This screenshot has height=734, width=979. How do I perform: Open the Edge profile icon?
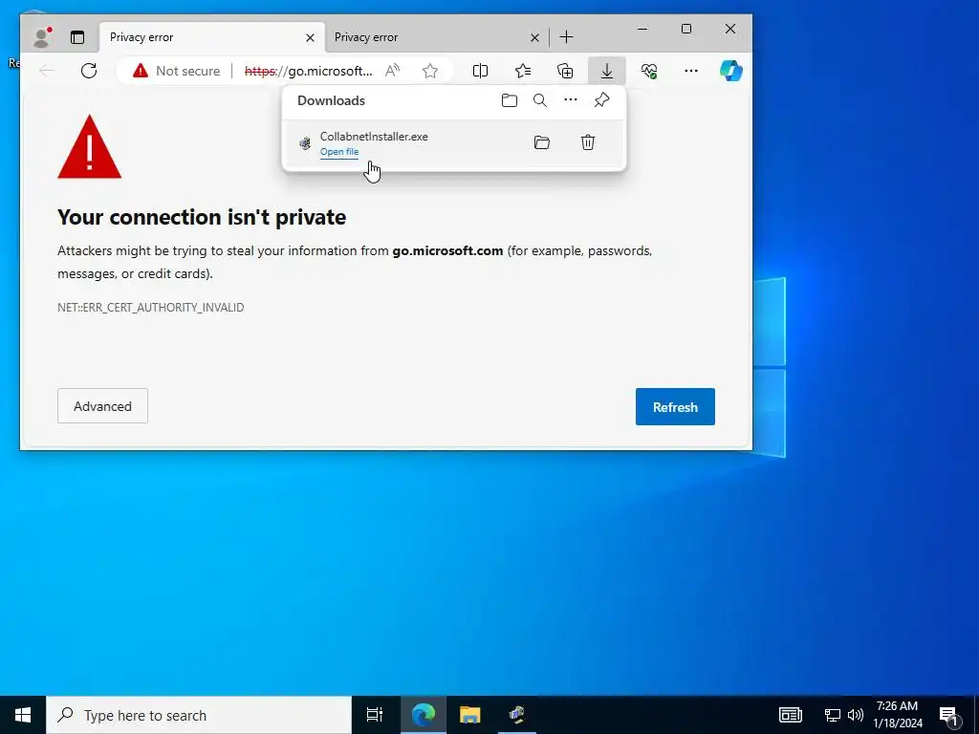click(41, 37)
